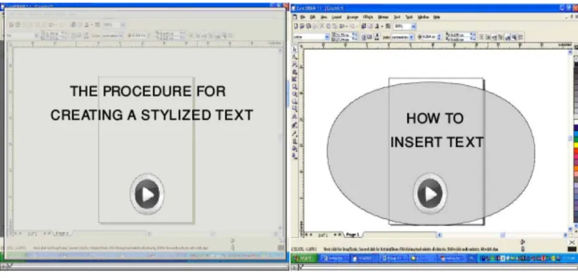578x278 pixels.
Task: Open Layout menu in right CorelDRAW window
Action: (x=336, y=17)
